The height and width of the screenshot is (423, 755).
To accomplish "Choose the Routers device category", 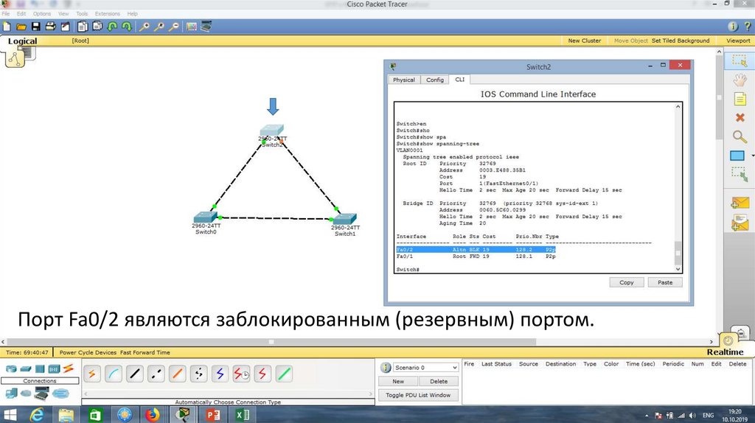I will coord(10,369).
